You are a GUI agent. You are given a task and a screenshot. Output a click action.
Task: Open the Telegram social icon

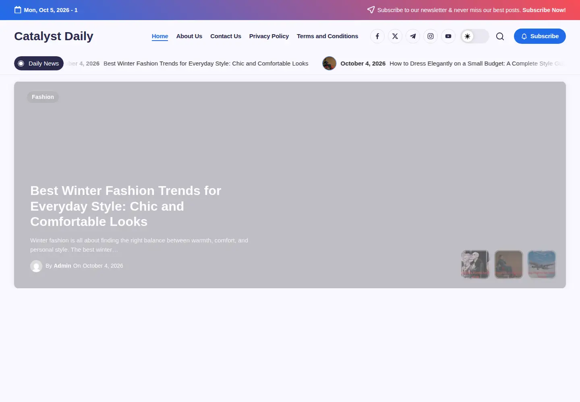pos(413,36)
